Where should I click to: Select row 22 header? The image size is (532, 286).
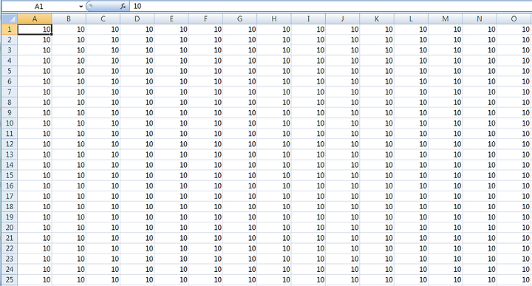(x=10, y=249)
